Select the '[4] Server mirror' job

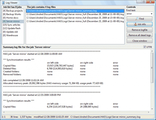pos(13,21)
